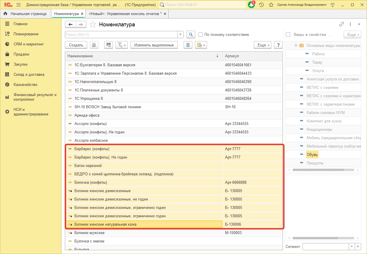Toggle the Виды и свойства checkbox
Screen dimensions: 367x254
pyautogui.click(x=288, y=35)
